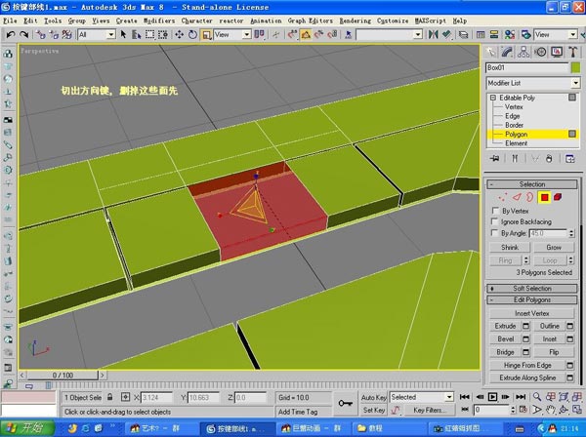This screenshot has height=437, width=586.
Task: Open the Modifiers menu
Action: [x=159, y=20]
